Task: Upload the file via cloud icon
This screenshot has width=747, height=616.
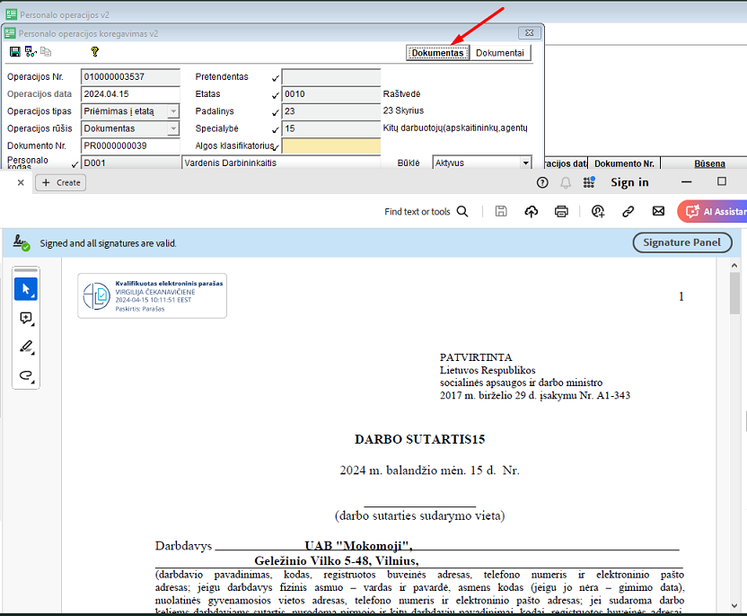Action: pos(532,212)
